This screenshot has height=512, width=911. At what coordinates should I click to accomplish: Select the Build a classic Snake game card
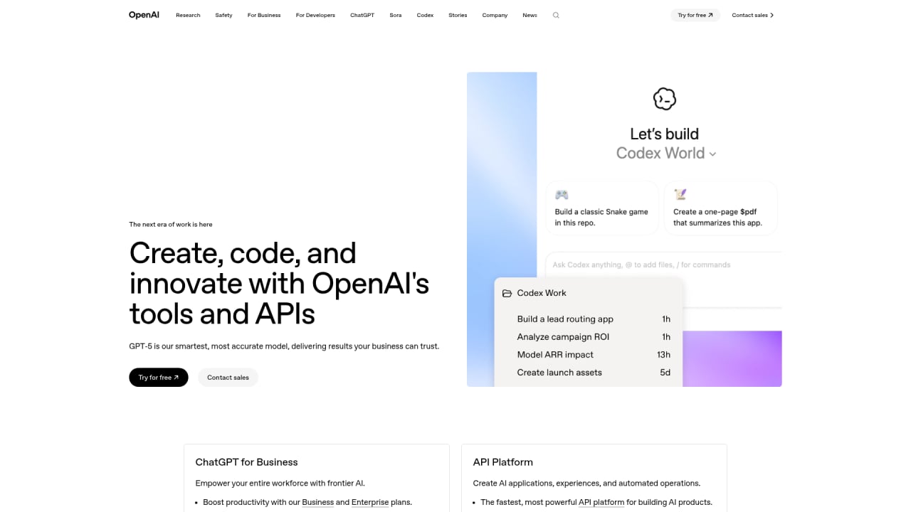(602, 208)
